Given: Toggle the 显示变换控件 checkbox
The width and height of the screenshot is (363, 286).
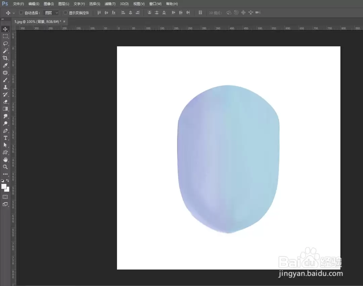Looking at the screenshot, I should [66, 13].
